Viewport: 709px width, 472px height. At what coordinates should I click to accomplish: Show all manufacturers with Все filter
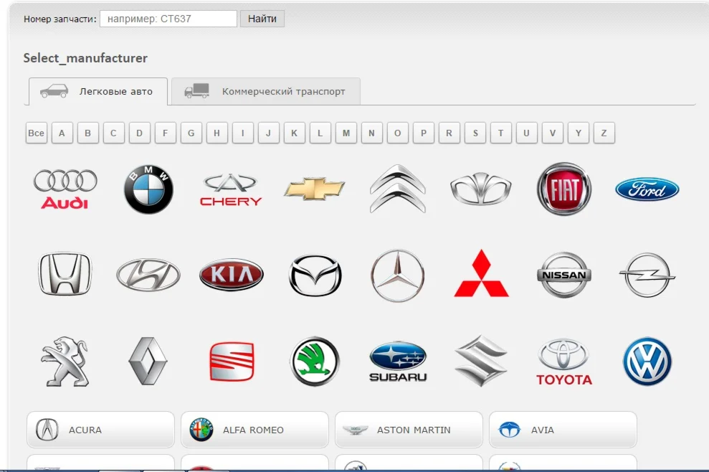pyautogui.click(x=36, y=133)
